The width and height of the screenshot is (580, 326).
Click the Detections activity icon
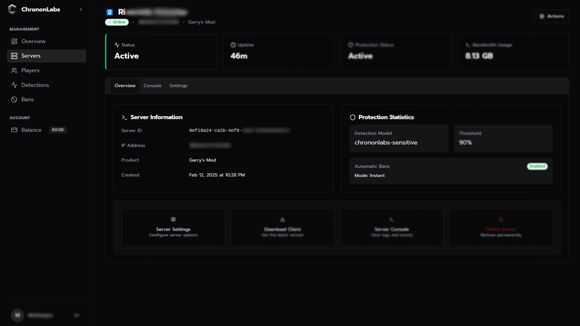pyautogui.click(x=14, y=85)
